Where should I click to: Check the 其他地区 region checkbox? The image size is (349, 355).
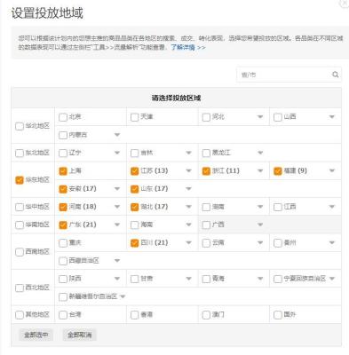[20, 314]
